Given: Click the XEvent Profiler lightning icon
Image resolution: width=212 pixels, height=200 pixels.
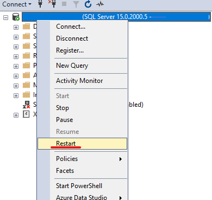Looking at the screenshot, I should (26, 114).
